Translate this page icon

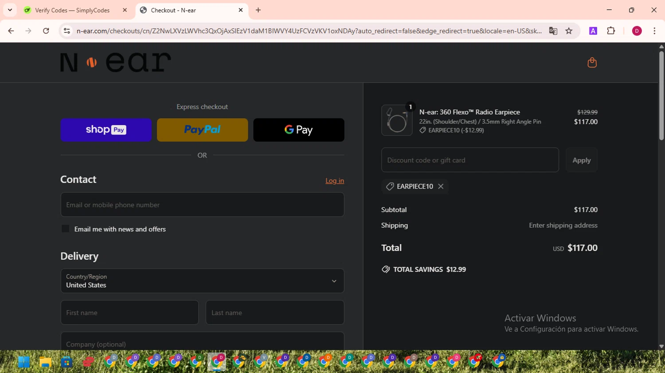[553, 31]
